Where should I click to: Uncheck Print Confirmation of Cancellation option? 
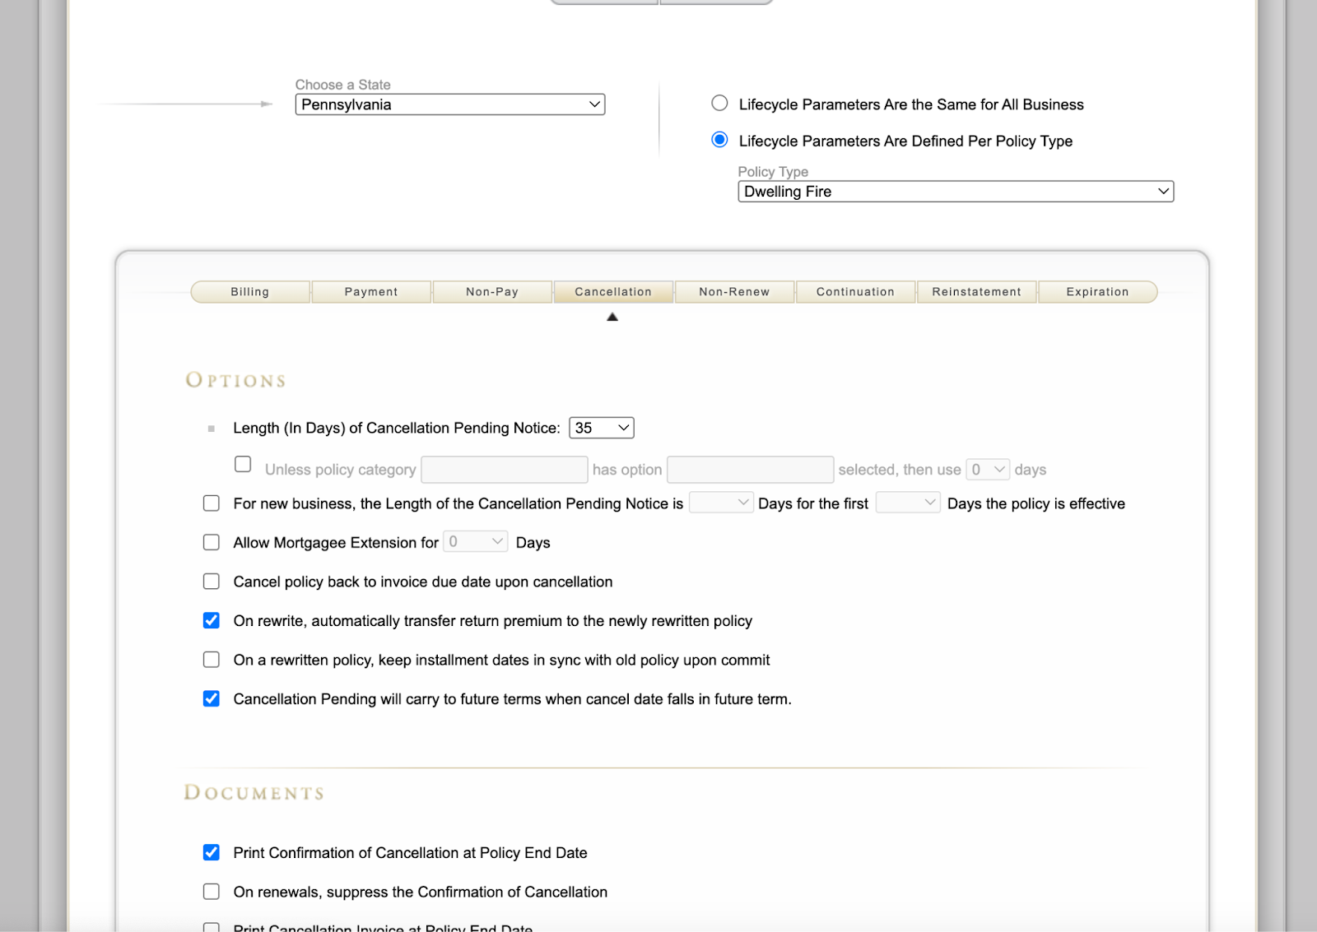coord(212,853)
